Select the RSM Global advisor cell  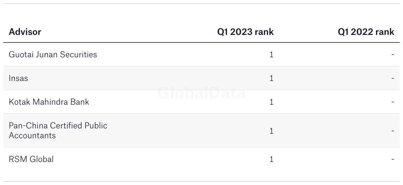click(31, 159)
